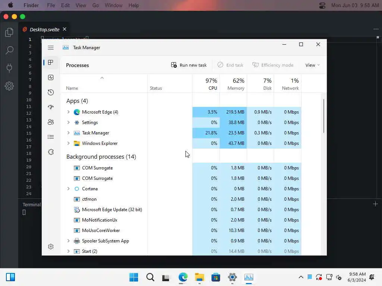
Task: Open the notification bell in system tray
Action: click(372, 277)
